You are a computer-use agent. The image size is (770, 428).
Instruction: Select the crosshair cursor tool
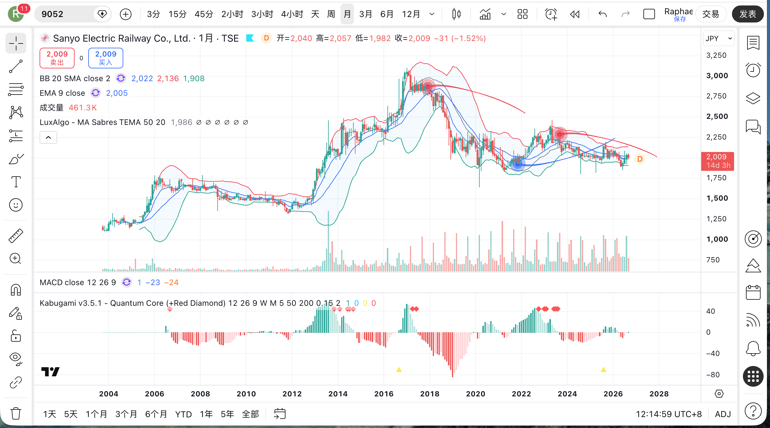point(16,43)
